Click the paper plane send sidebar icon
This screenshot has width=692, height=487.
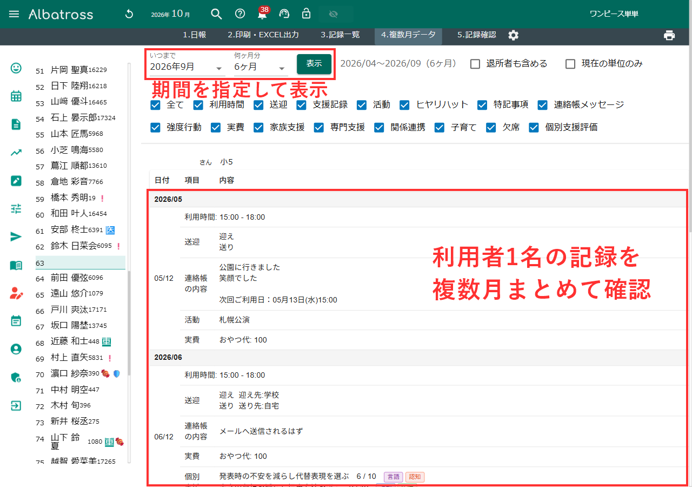(16, 236)
